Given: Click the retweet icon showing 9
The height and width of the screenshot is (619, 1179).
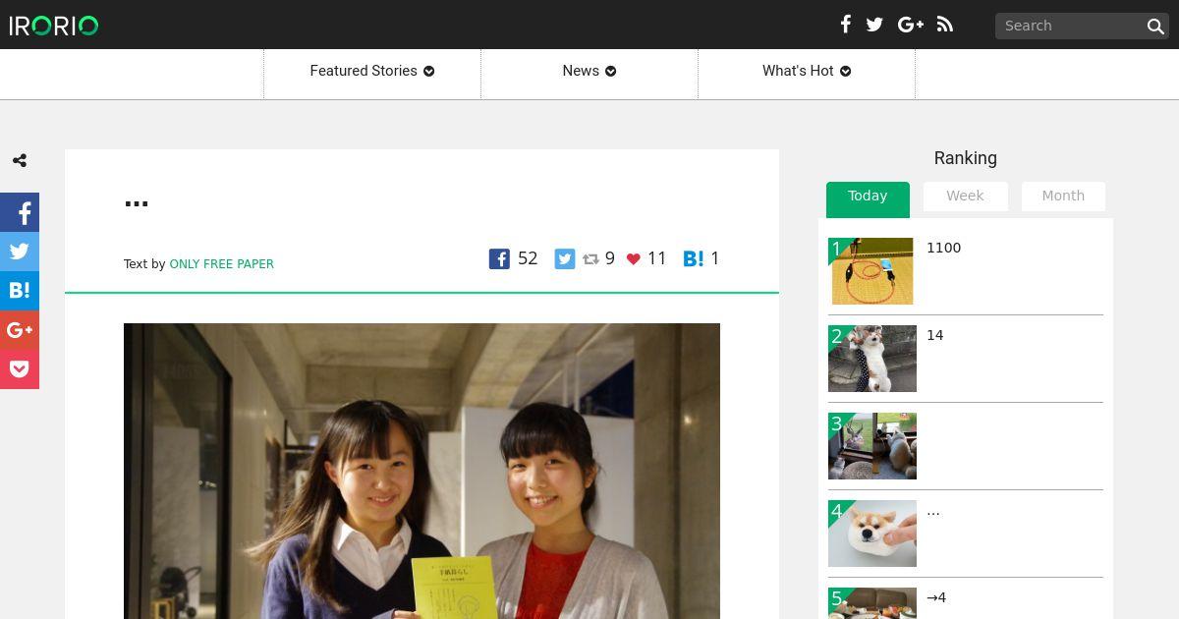Looking at the screenshot, I should [590, 258].
